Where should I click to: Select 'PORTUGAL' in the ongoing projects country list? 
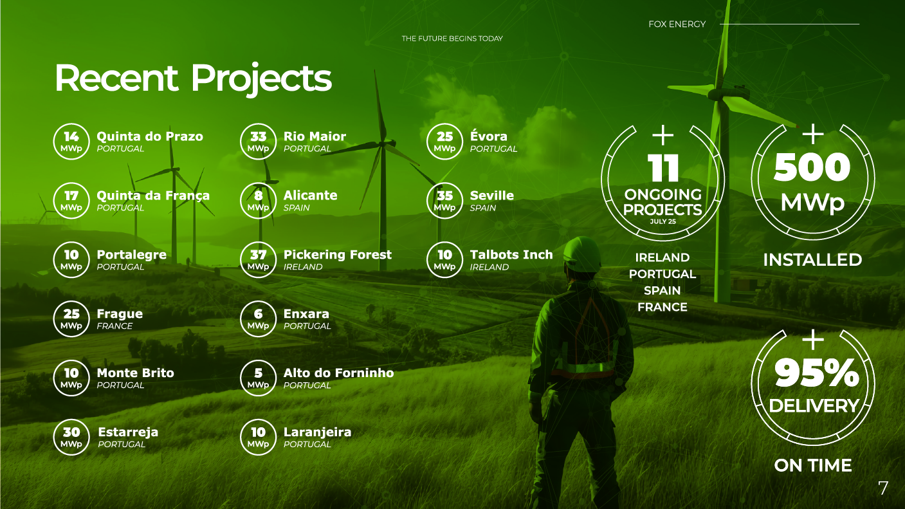[663, 274]
